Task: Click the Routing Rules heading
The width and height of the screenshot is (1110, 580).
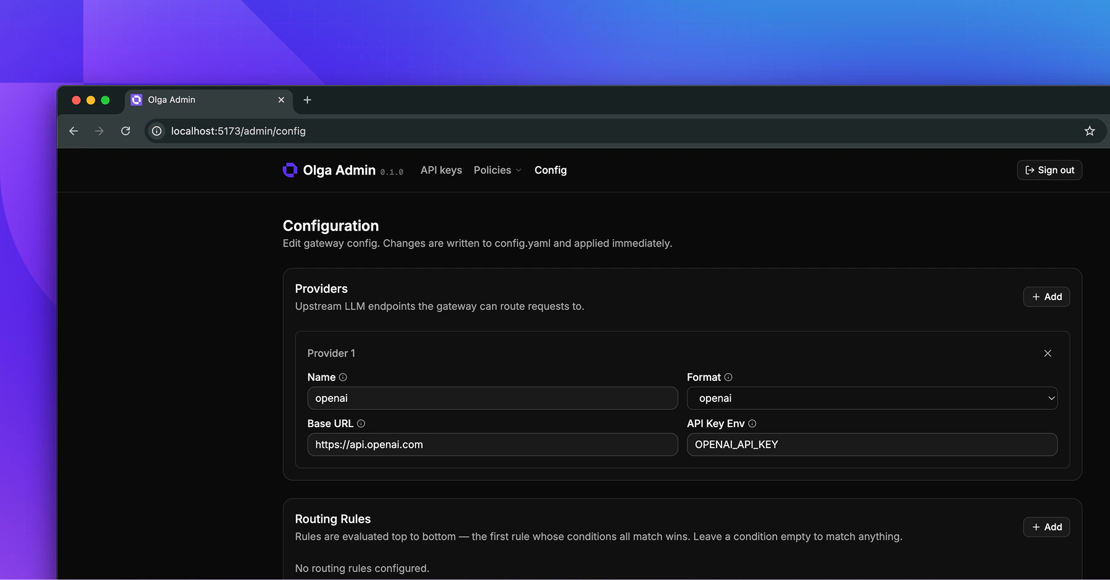Action: pyautogui.click(x=333, y=519)
